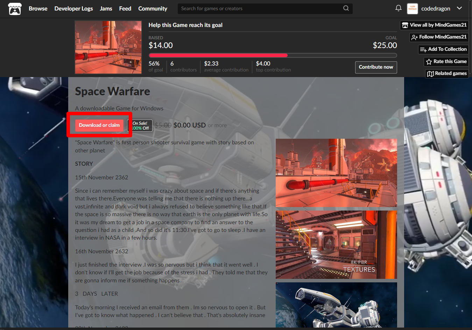
Task: Click Contribute now button
Action: point(376,67)
